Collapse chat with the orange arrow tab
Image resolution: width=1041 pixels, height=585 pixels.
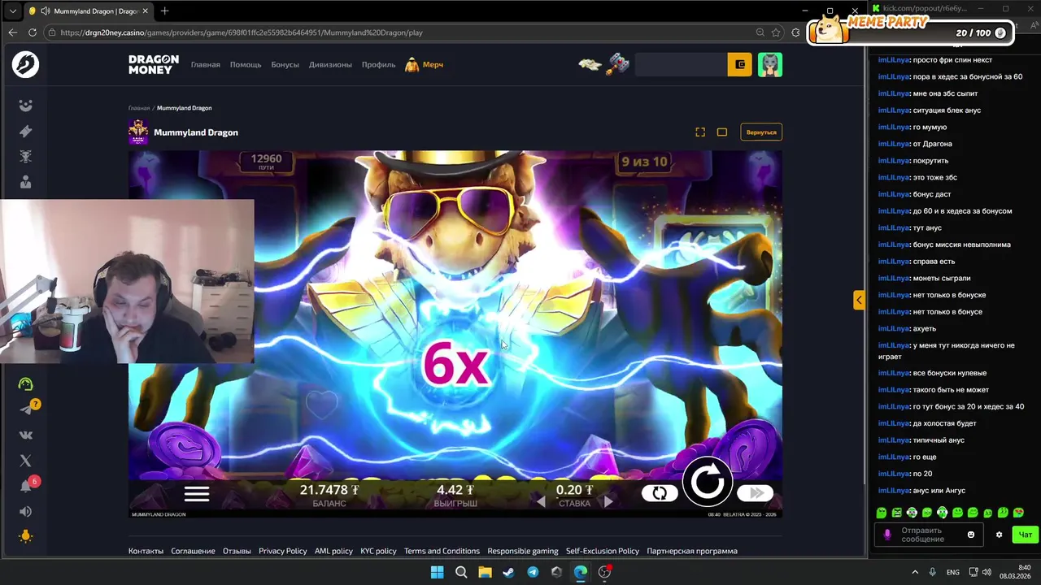click(859, 300)
